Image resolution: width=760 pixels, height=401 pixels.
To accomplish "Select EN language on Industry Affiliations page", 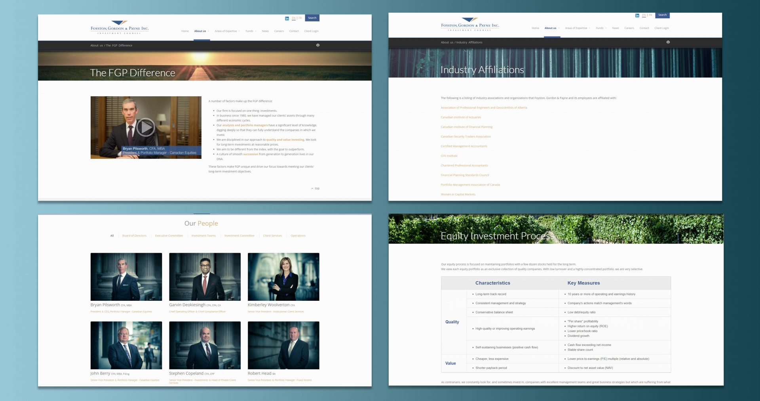I will pyautogui.click(x=644, y=15).
